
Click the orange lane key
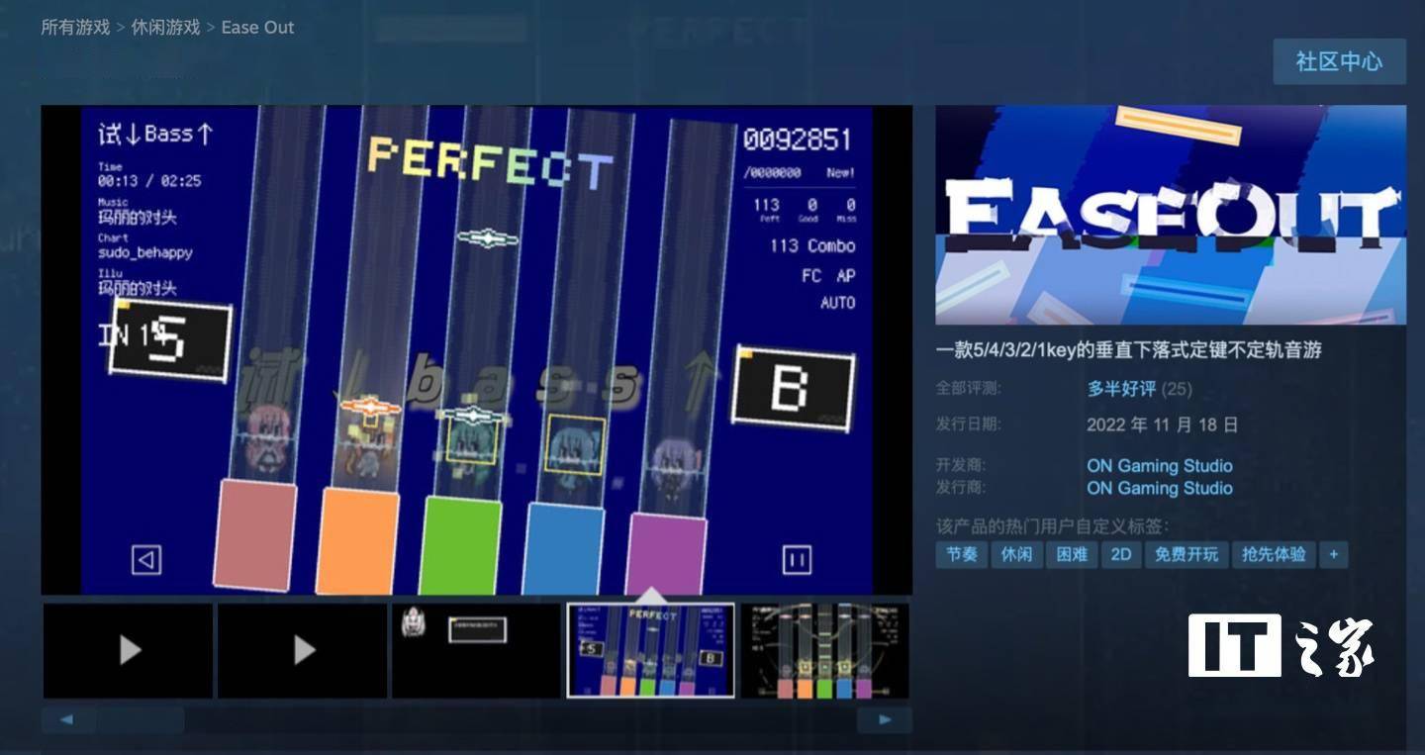coord(357,541)
